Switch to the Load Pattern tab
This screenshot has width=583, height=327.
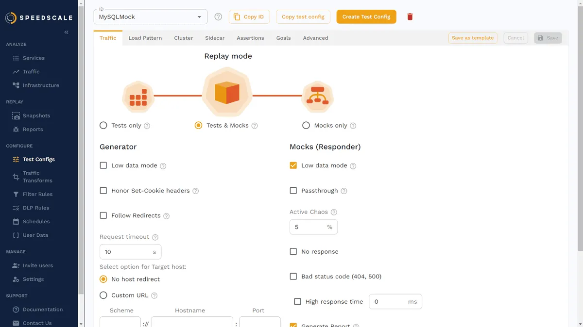145,38
